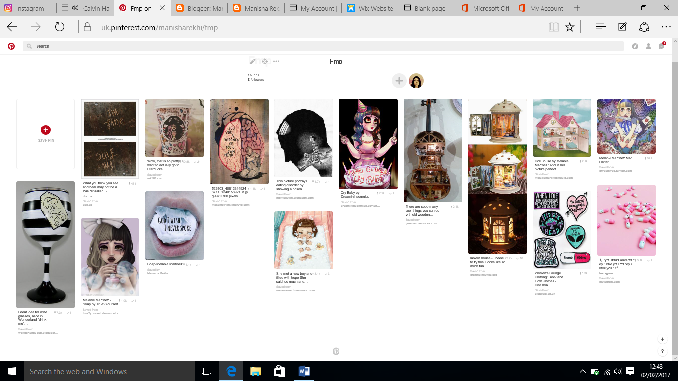
Task: Switch to the Calvin Ha browser tab
Action: click(85, 8)
